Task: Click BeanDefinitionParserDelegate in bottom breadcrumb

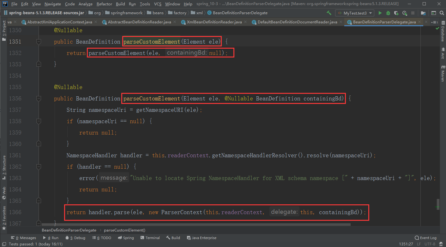Action: [x=69, y=230]
